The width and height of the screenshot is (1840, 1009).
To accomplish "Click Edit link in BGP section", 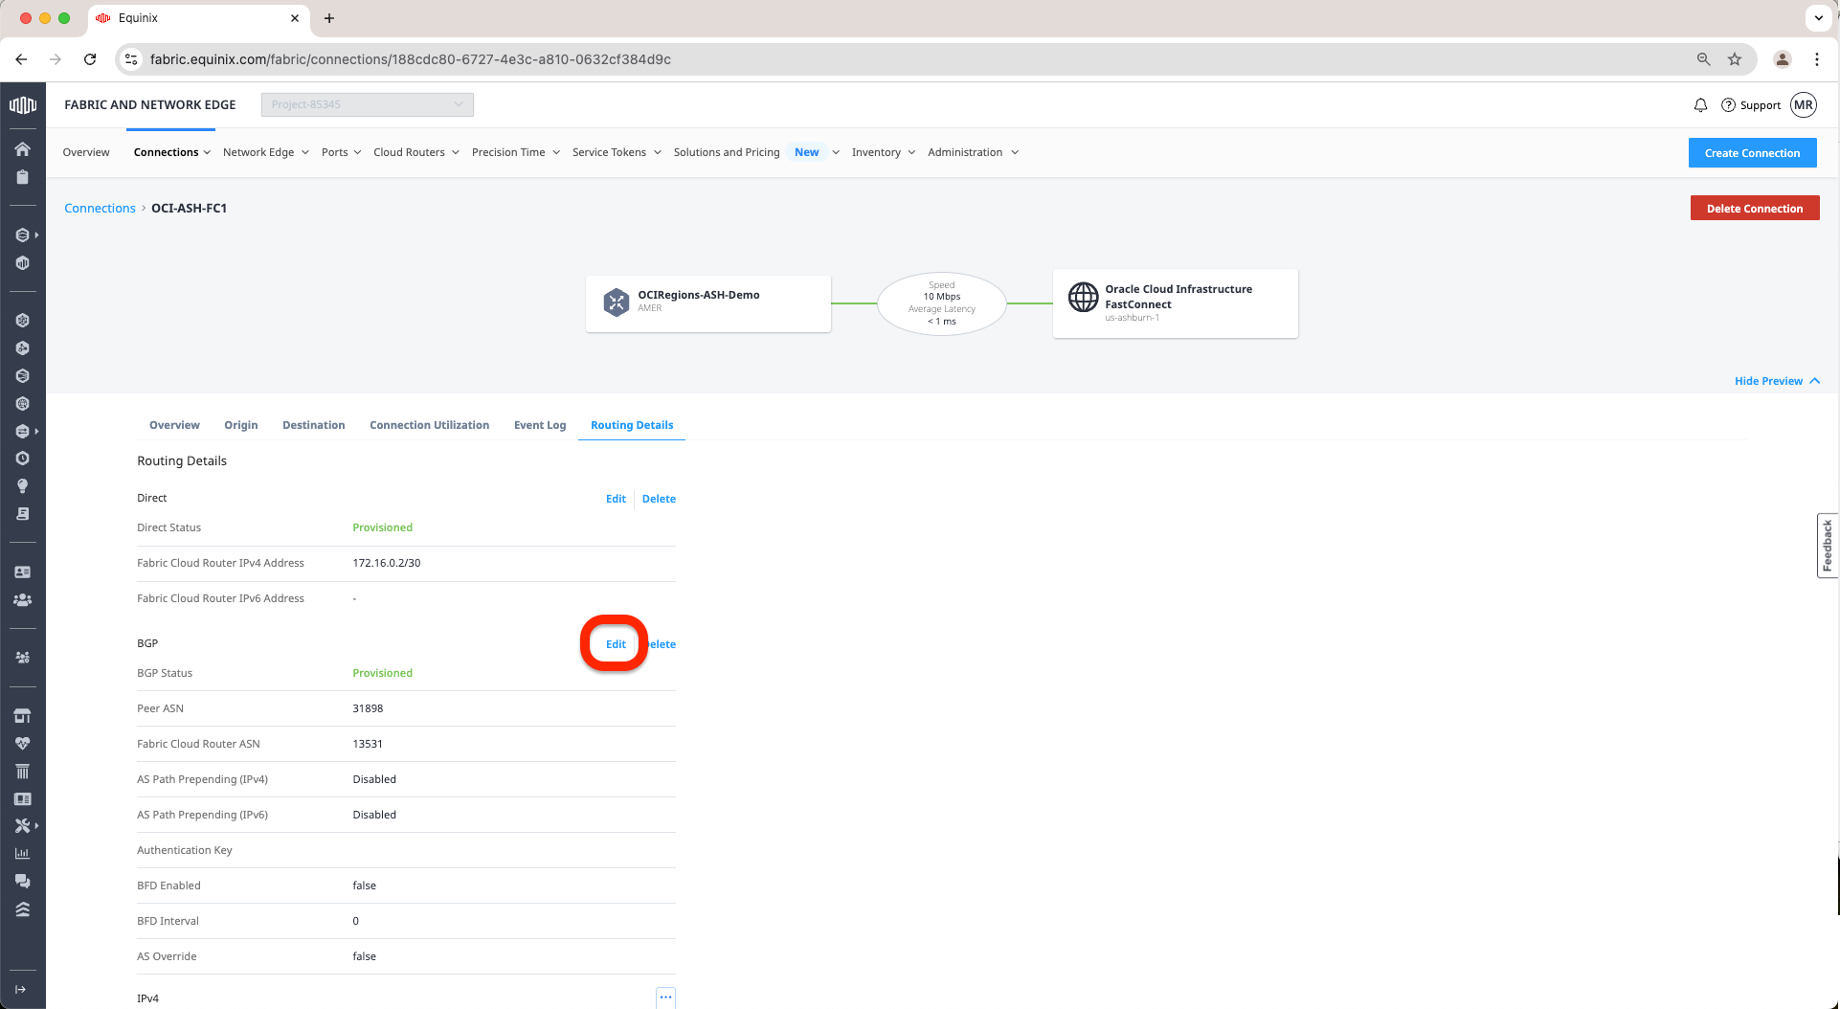I will click(x=616, y=644).
